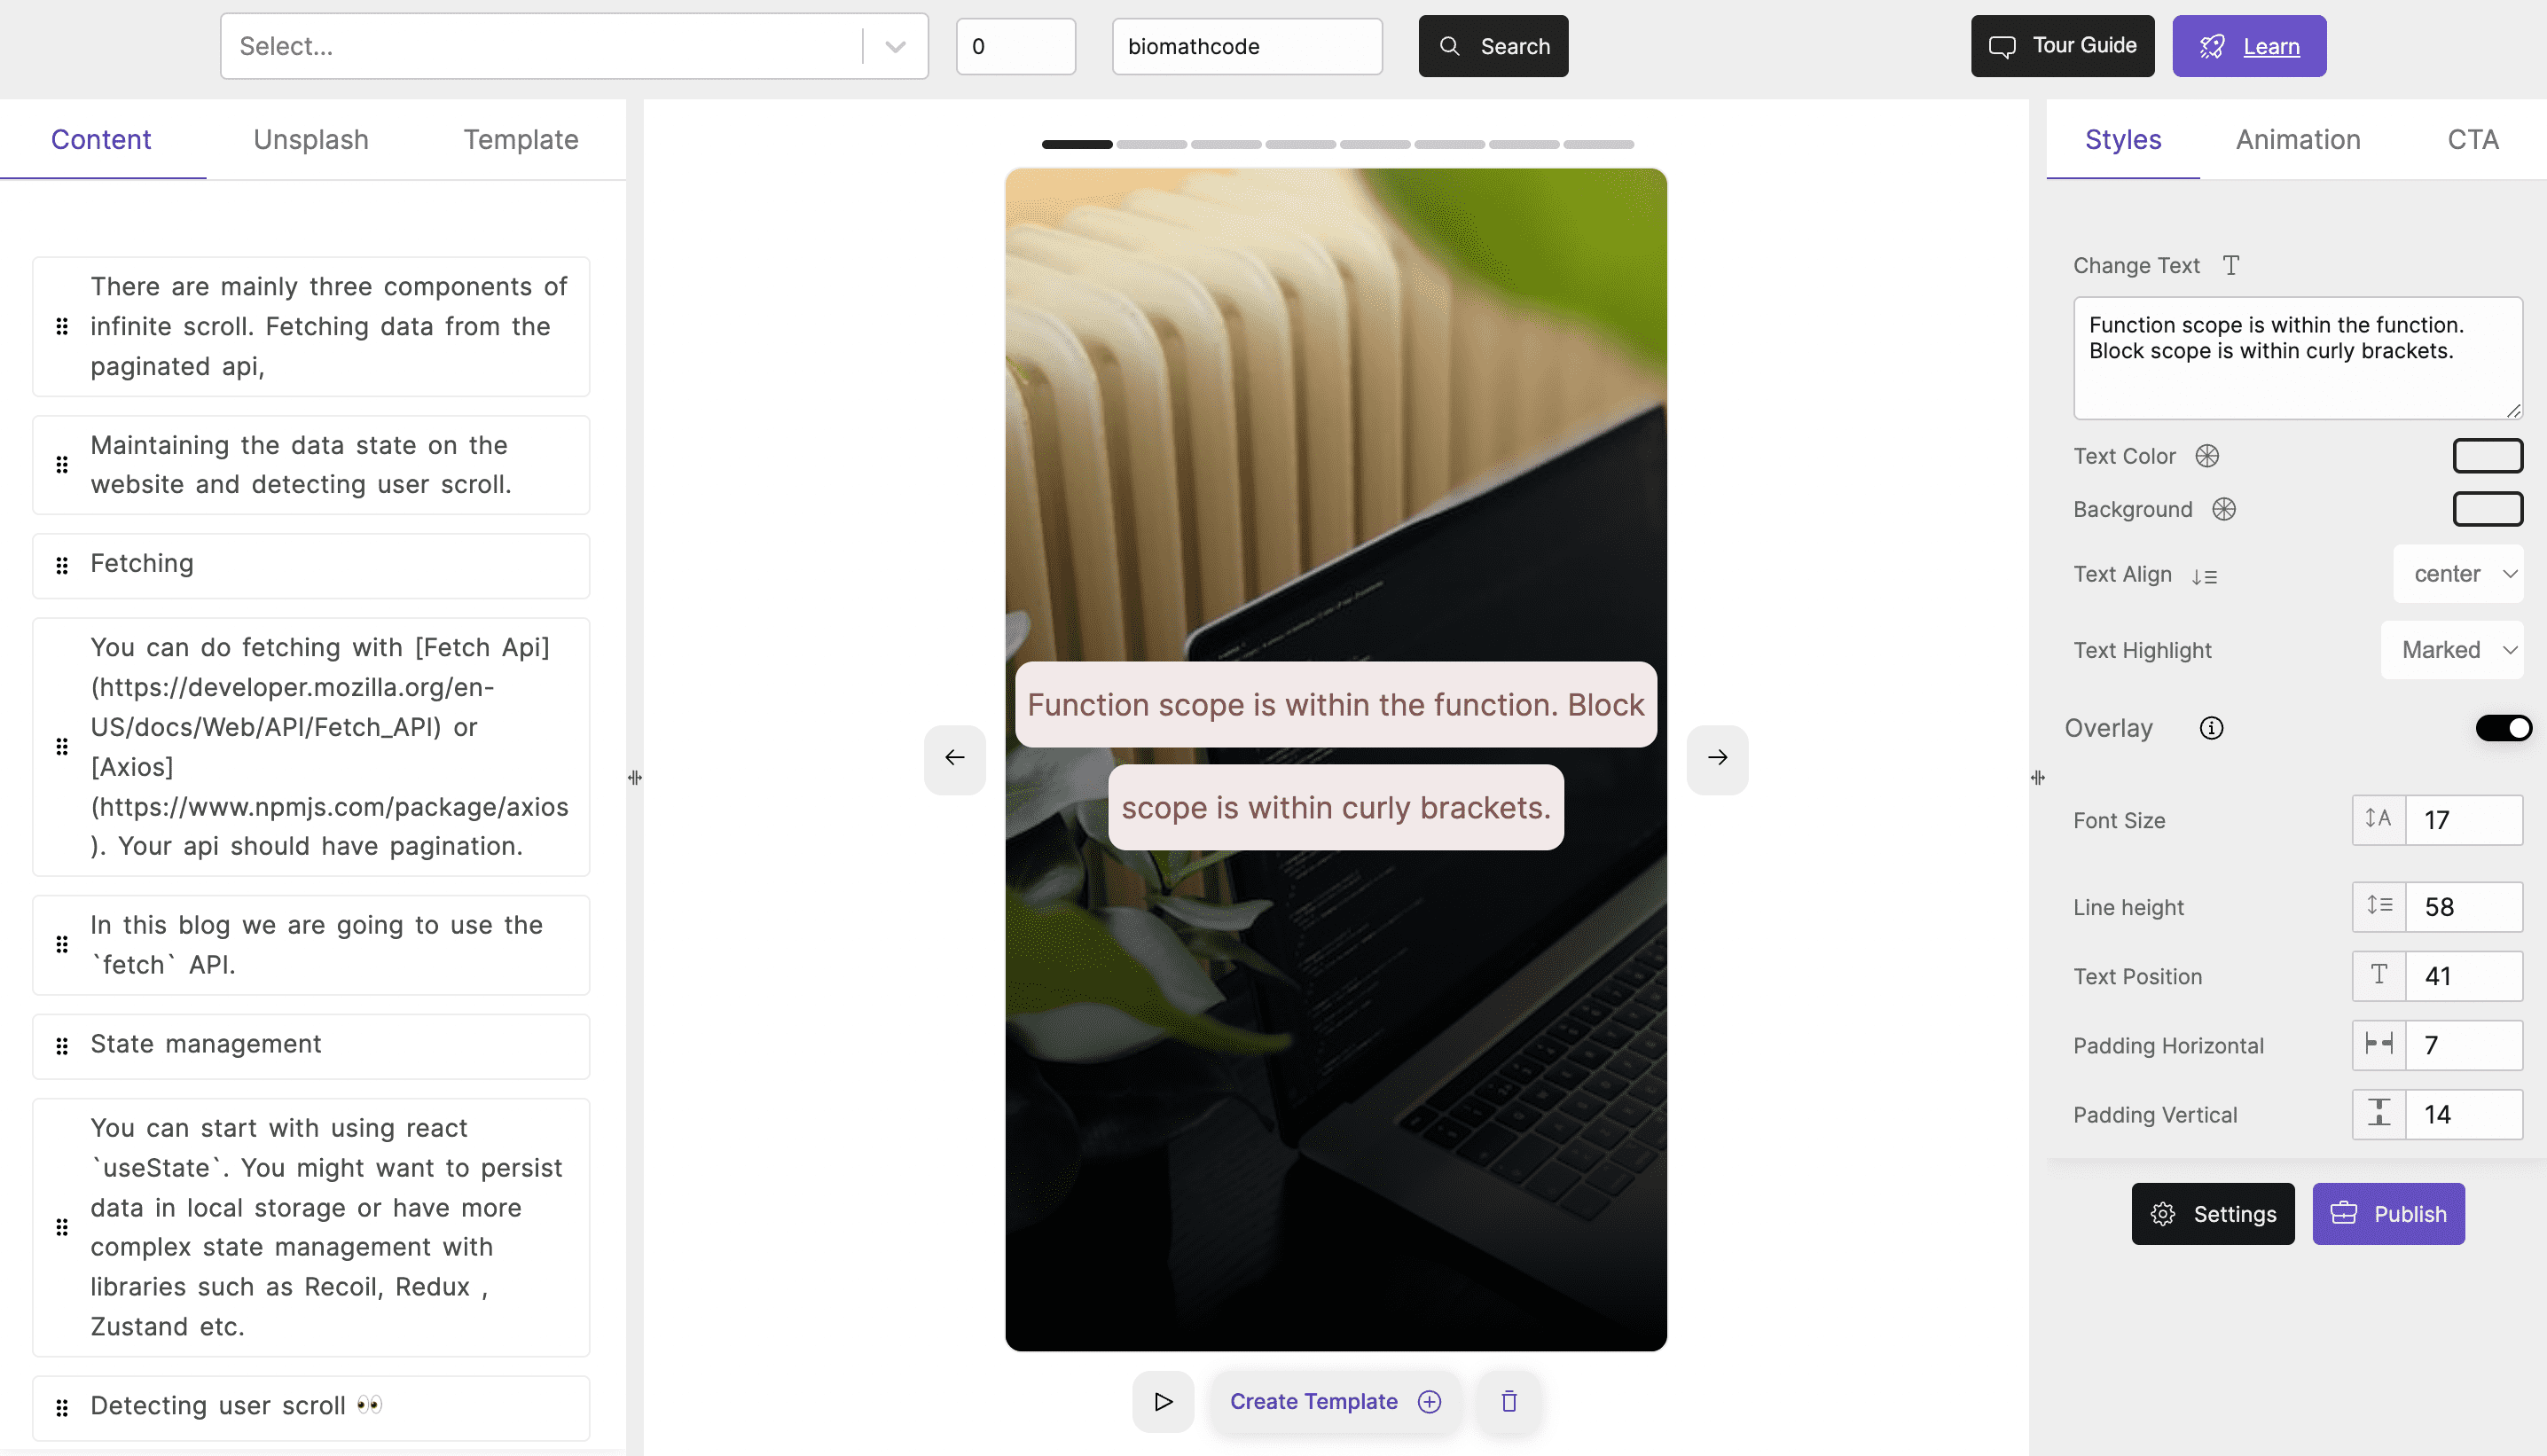Click the Text Color palette icon
Viewport: 2547px width, 1456px height.
[2206, 455]
